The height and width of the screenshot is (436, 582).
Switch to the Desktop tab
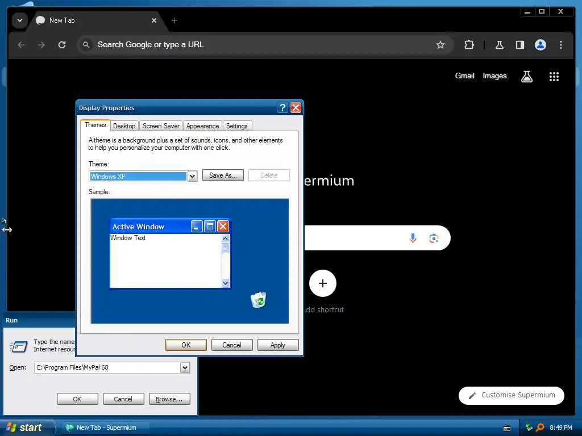tap(124, 126)
